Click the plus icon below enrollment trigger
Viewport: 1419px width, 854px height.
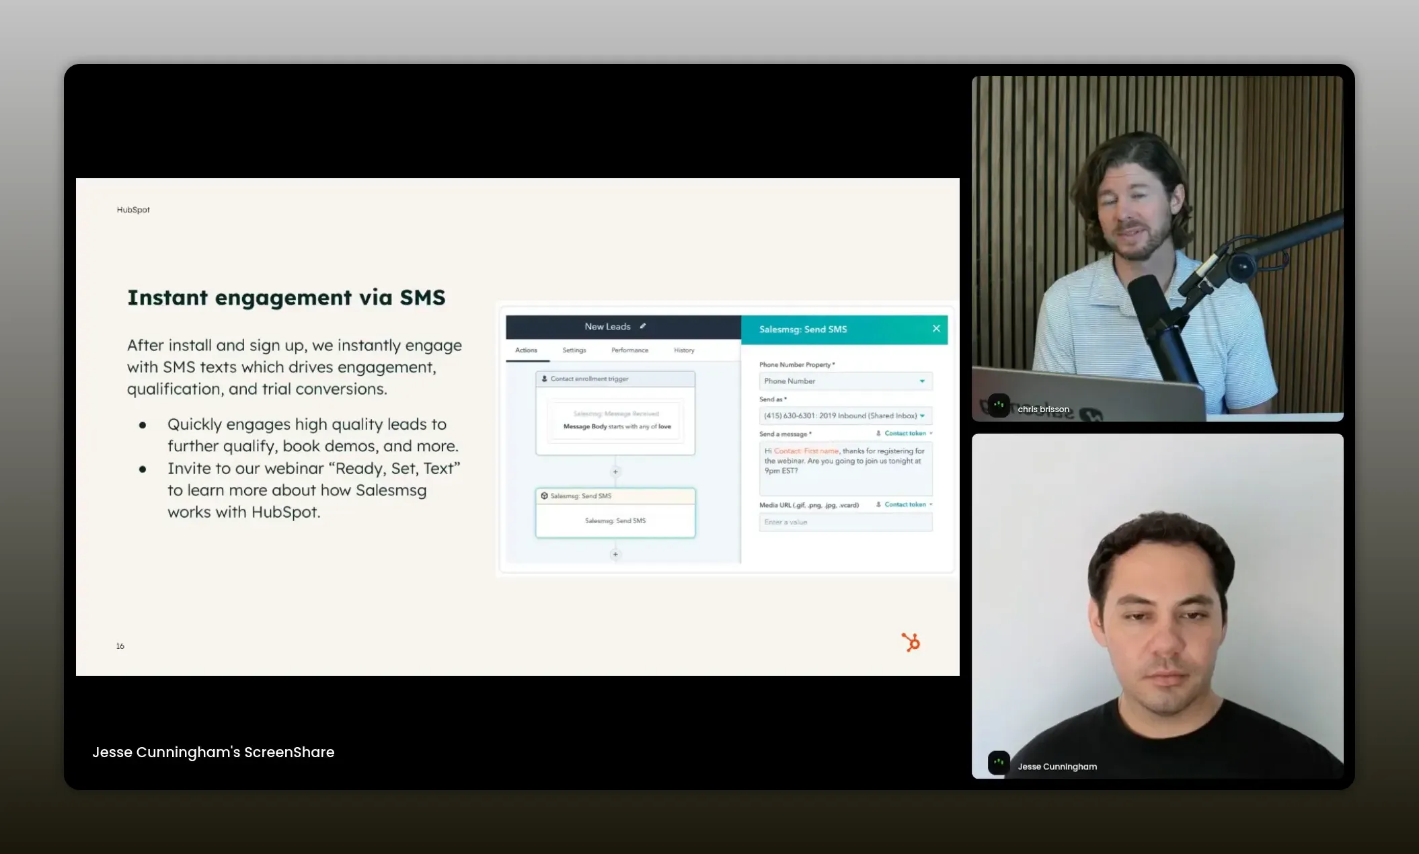pos(615,471)
